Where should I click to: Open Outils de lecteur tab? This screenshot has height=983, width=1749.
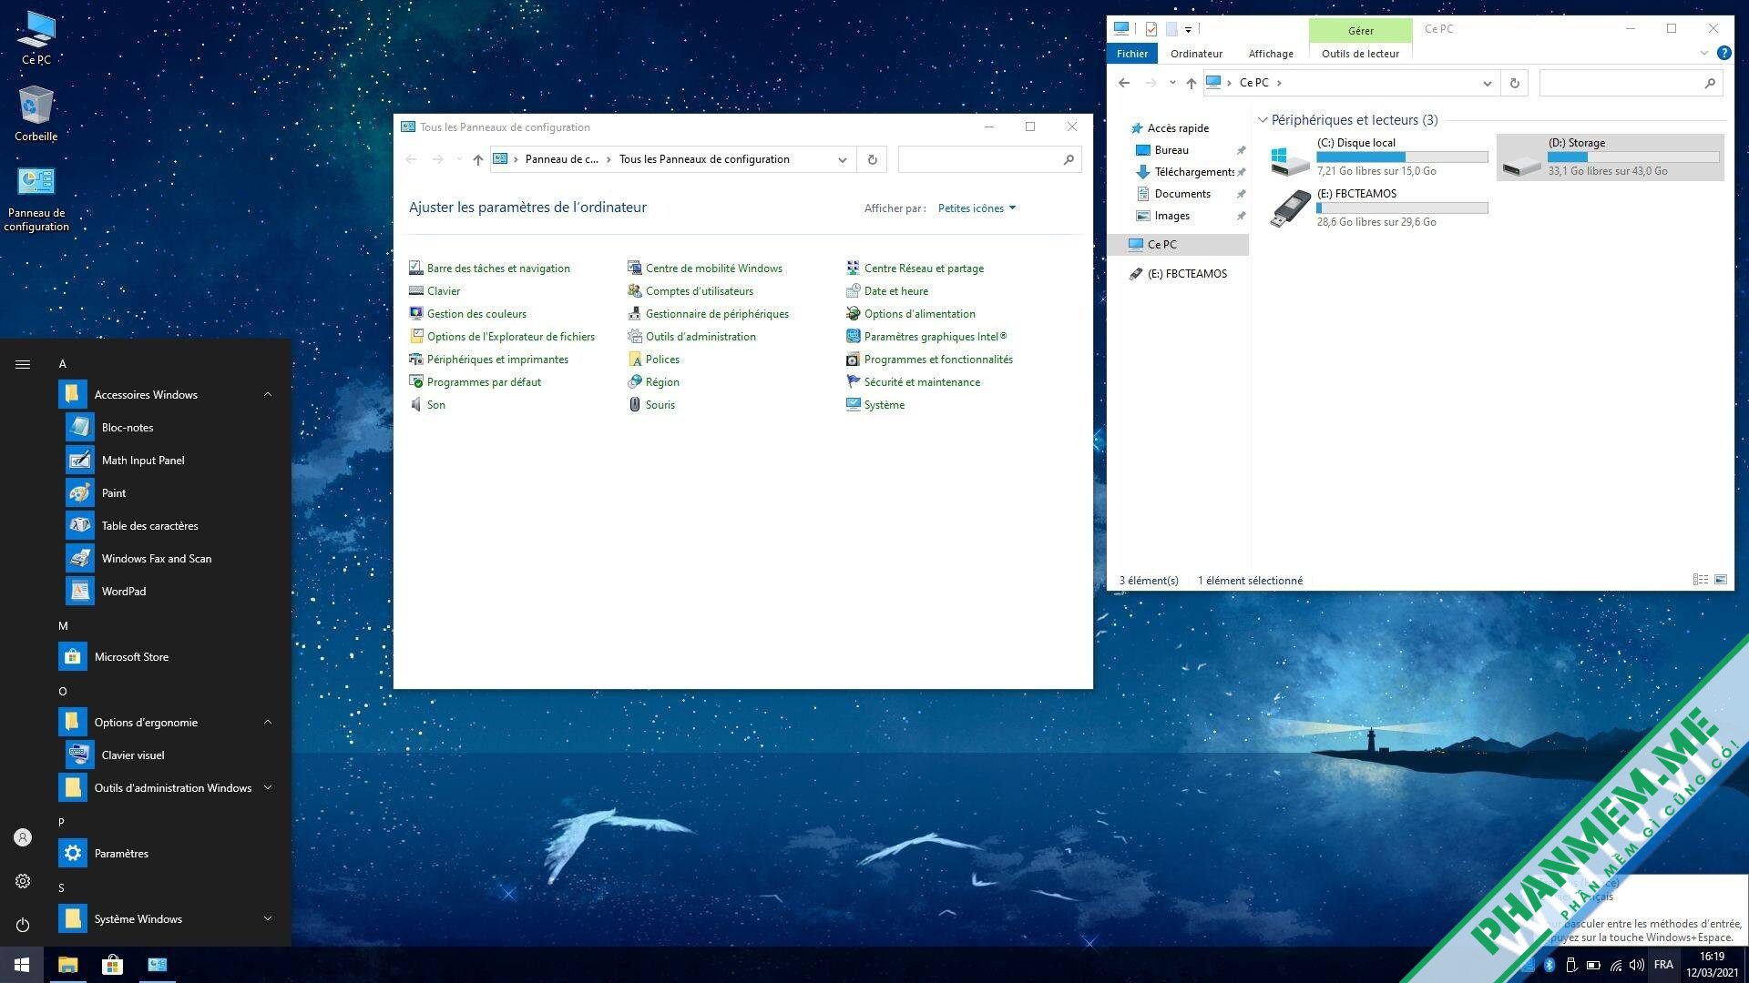coord(1360,54)
